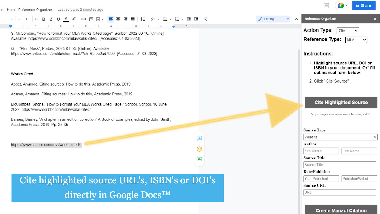Insert a link from the toolbar
Screen dimensions: 380x214
pyautogui.click(x=84, y=19)
